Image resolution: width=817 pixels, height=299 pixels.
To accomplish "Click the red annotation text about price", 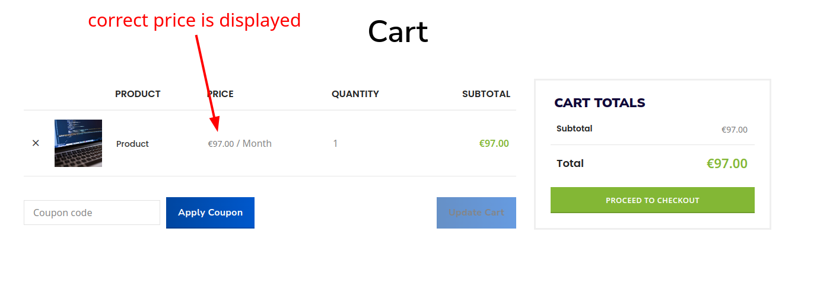I will click(x=195, y=20).
